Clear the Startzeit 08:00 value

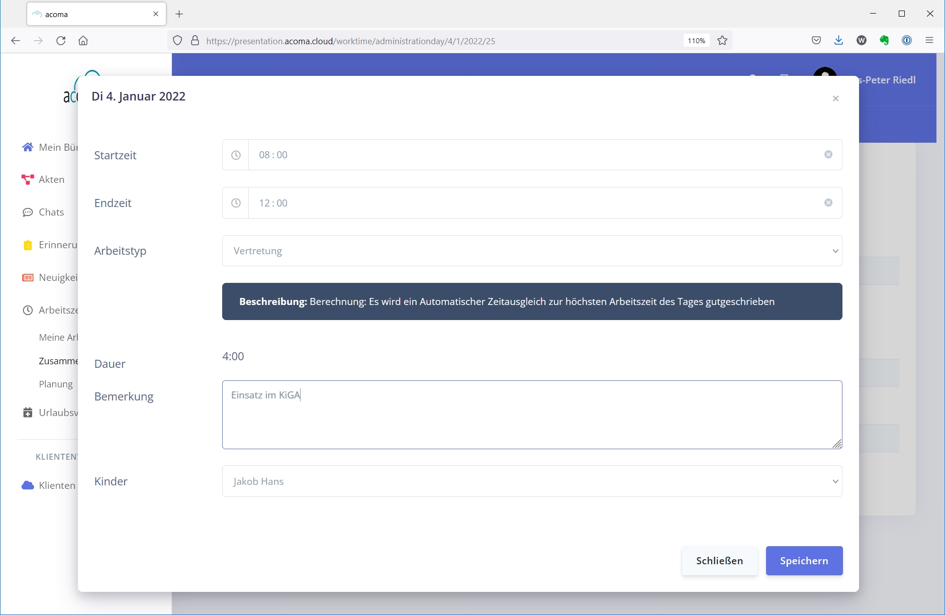pyautogui.click(x=828, y=155)
